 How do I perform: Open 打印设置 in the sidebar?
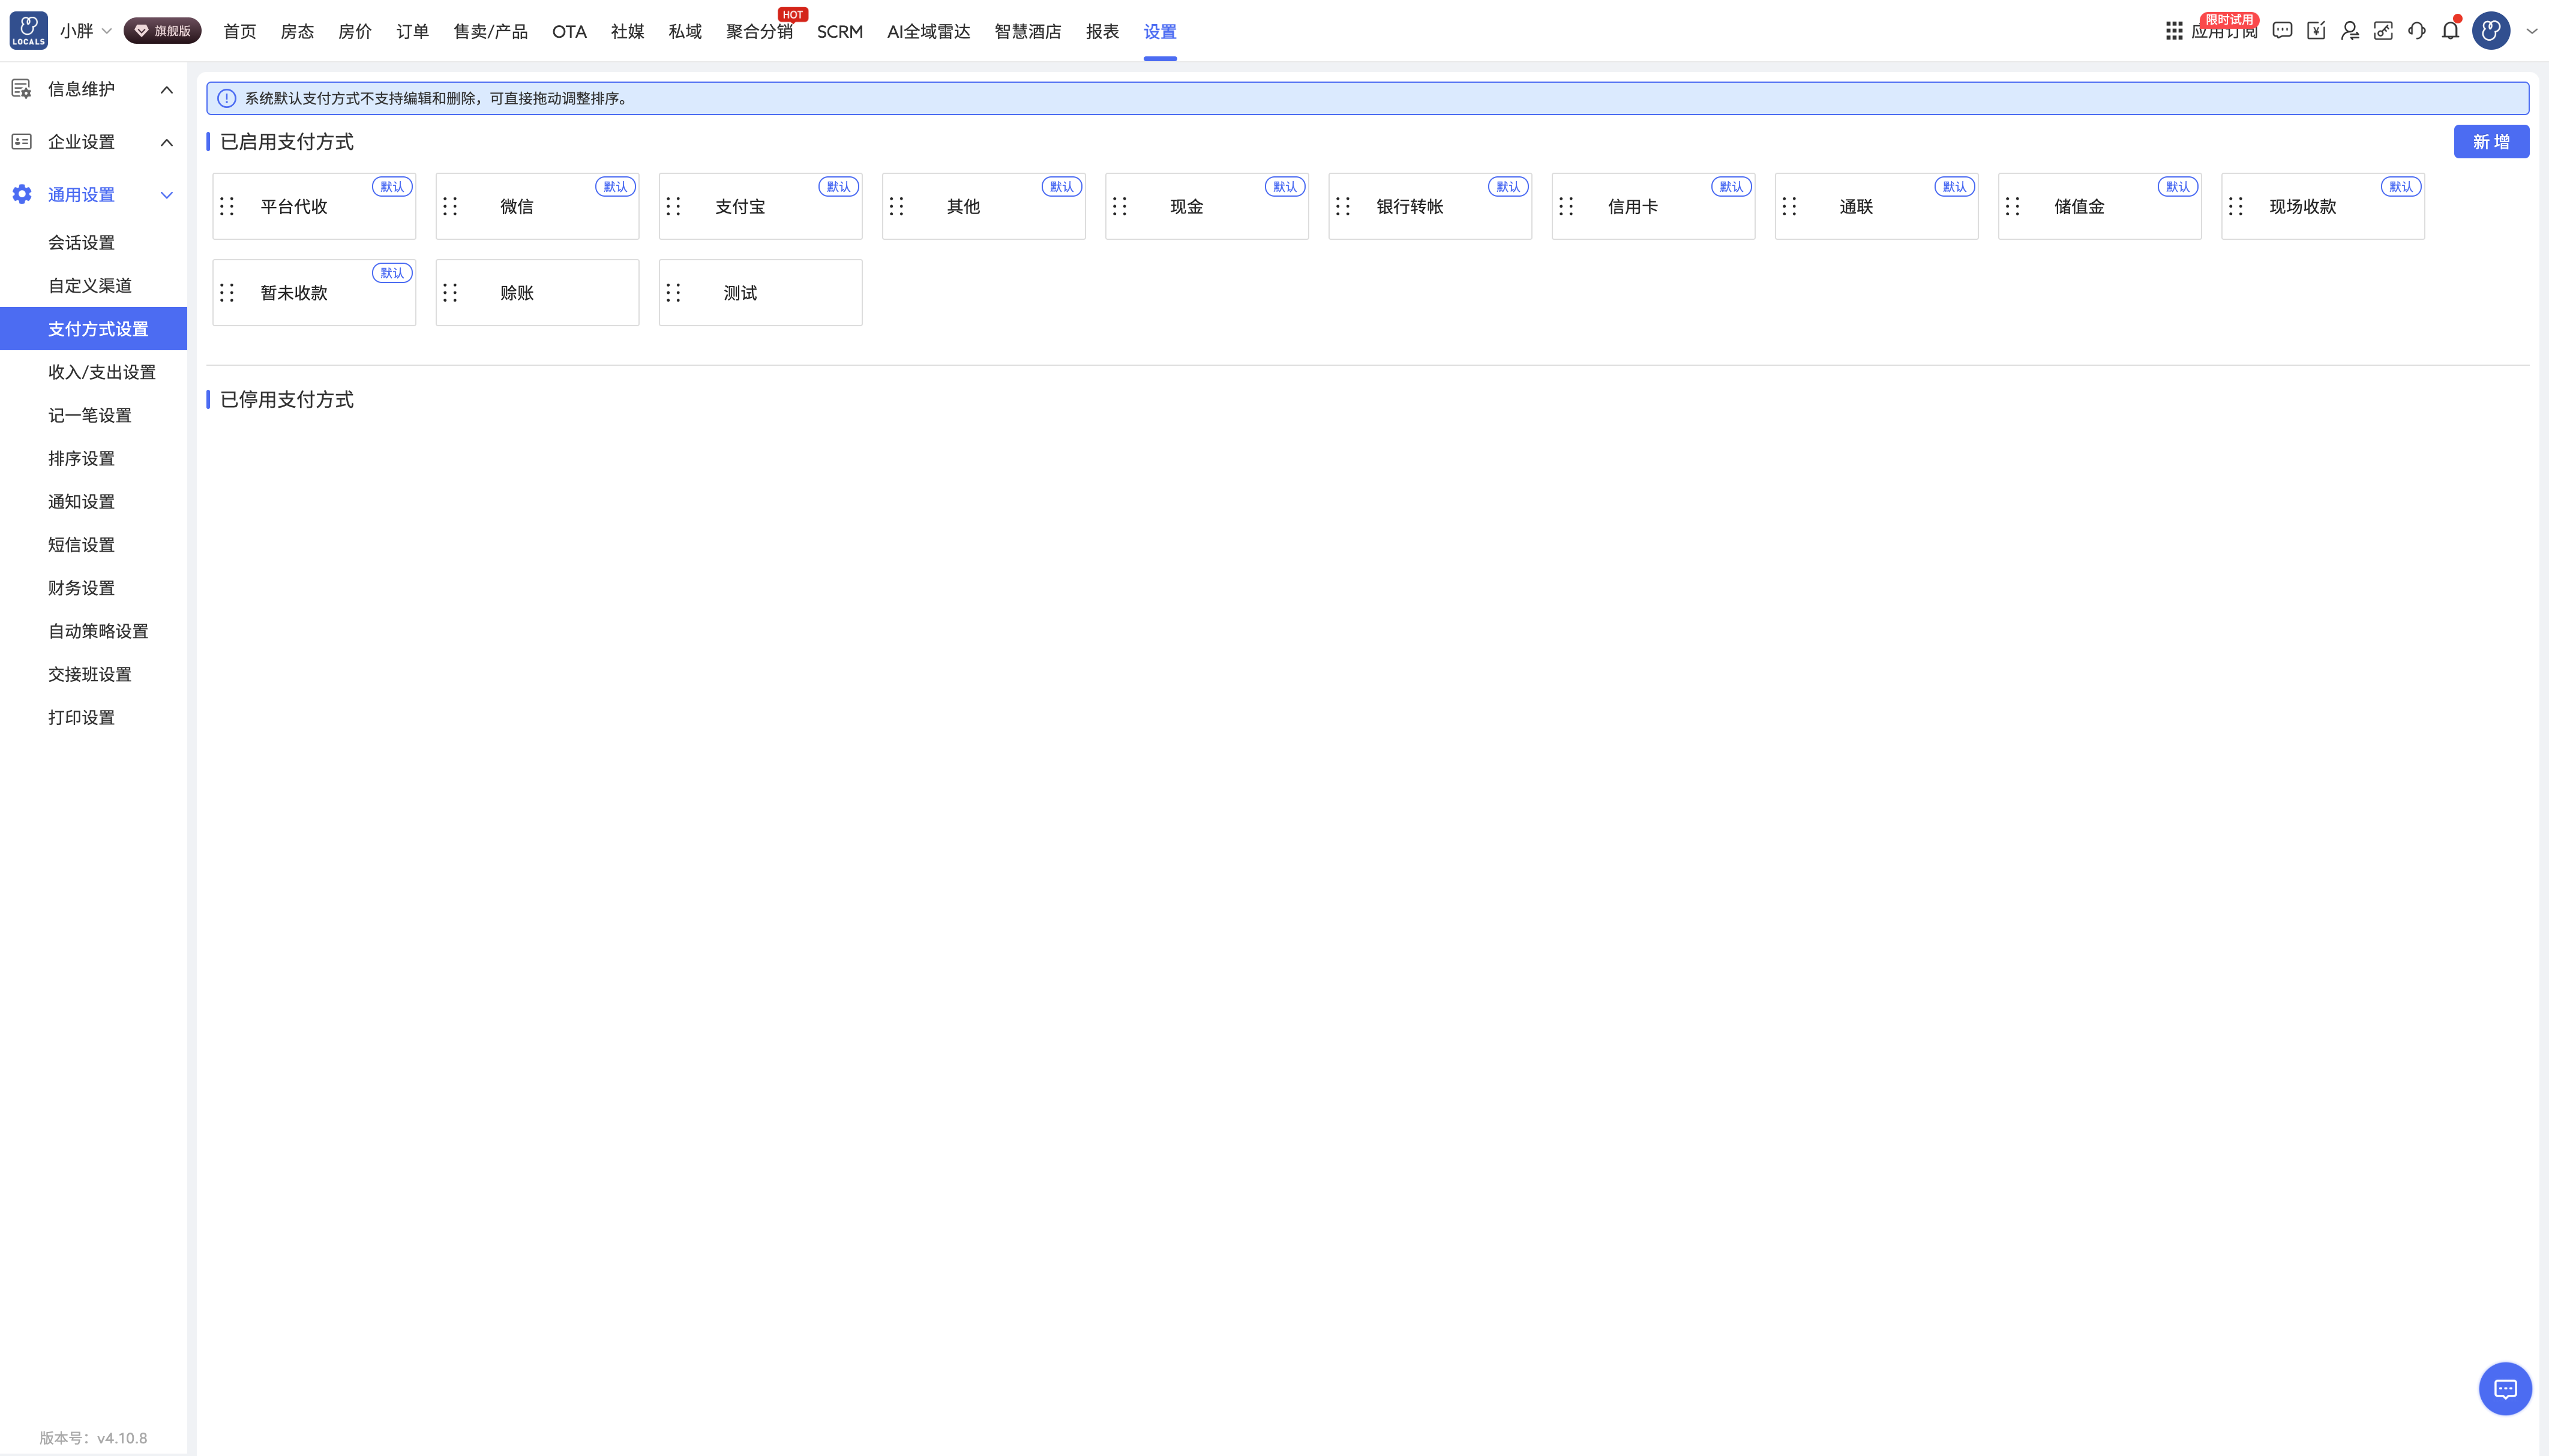pyautogui.click(x=81, y=717)
